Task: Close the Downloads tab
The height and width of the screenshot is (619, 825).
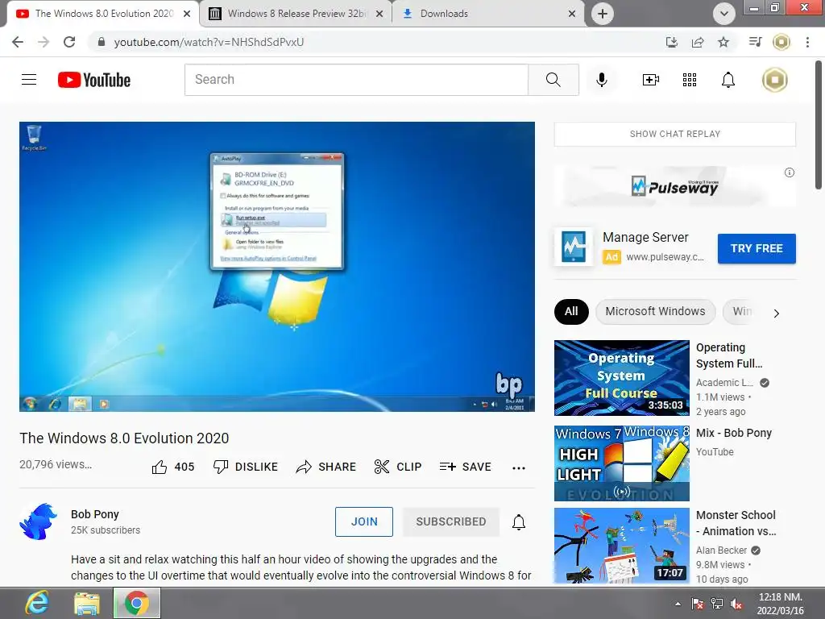Action: (572, 15)
